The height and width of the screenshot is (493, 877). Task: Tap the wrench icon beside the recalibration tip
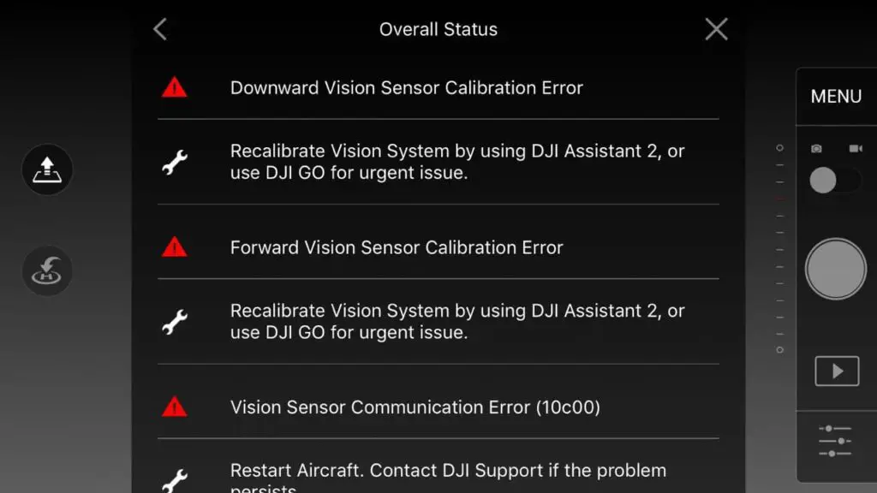point(176,161)
